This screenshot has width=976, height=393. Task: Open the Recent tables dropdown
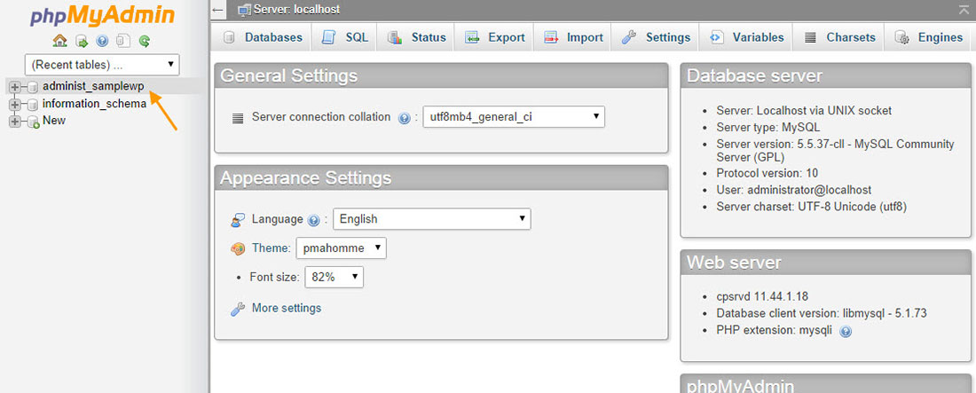coord(102,65)
